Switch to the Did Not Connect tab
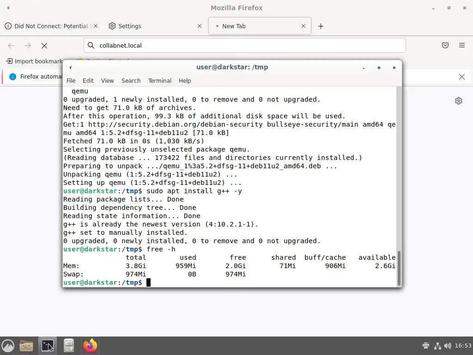 pos(51,26)
